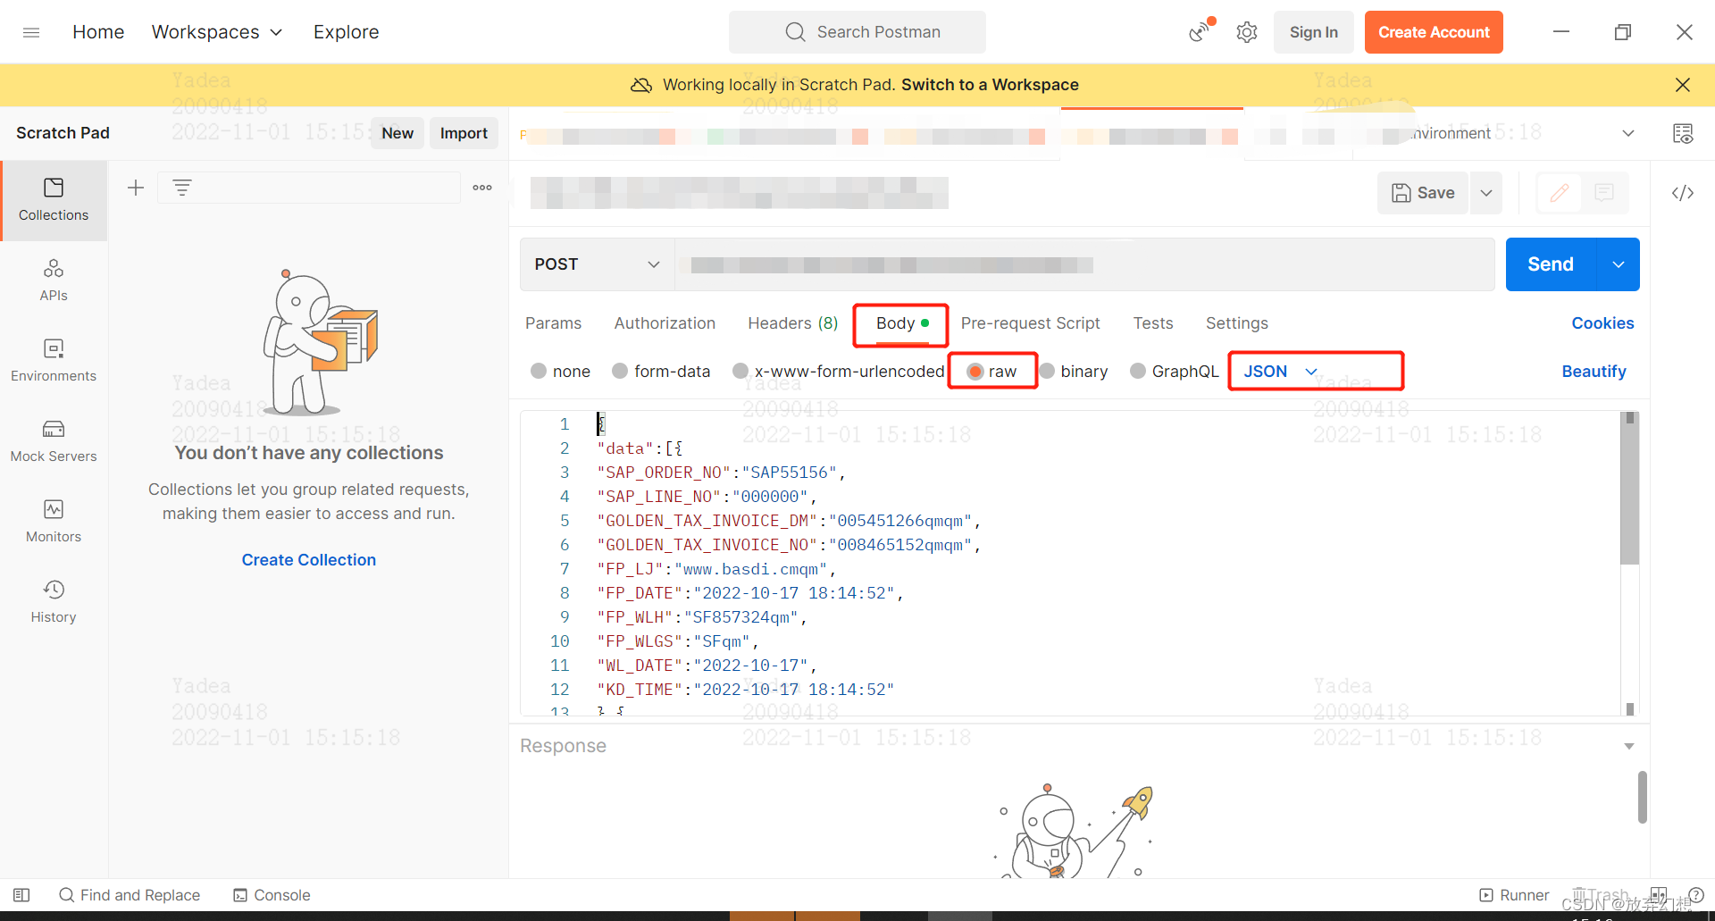Click the pencil edit icon

click(1560, 193)
